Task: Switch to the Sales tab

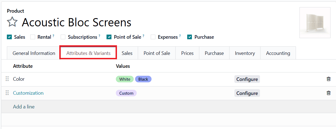Action: [127, 53]
